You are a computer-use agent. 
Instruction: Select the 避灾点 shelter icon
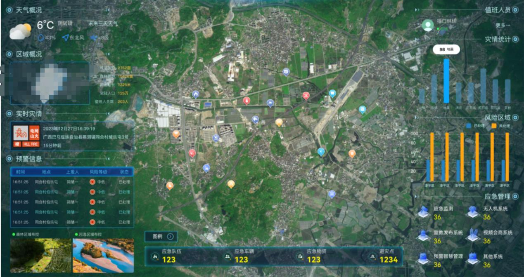(373, 256)
